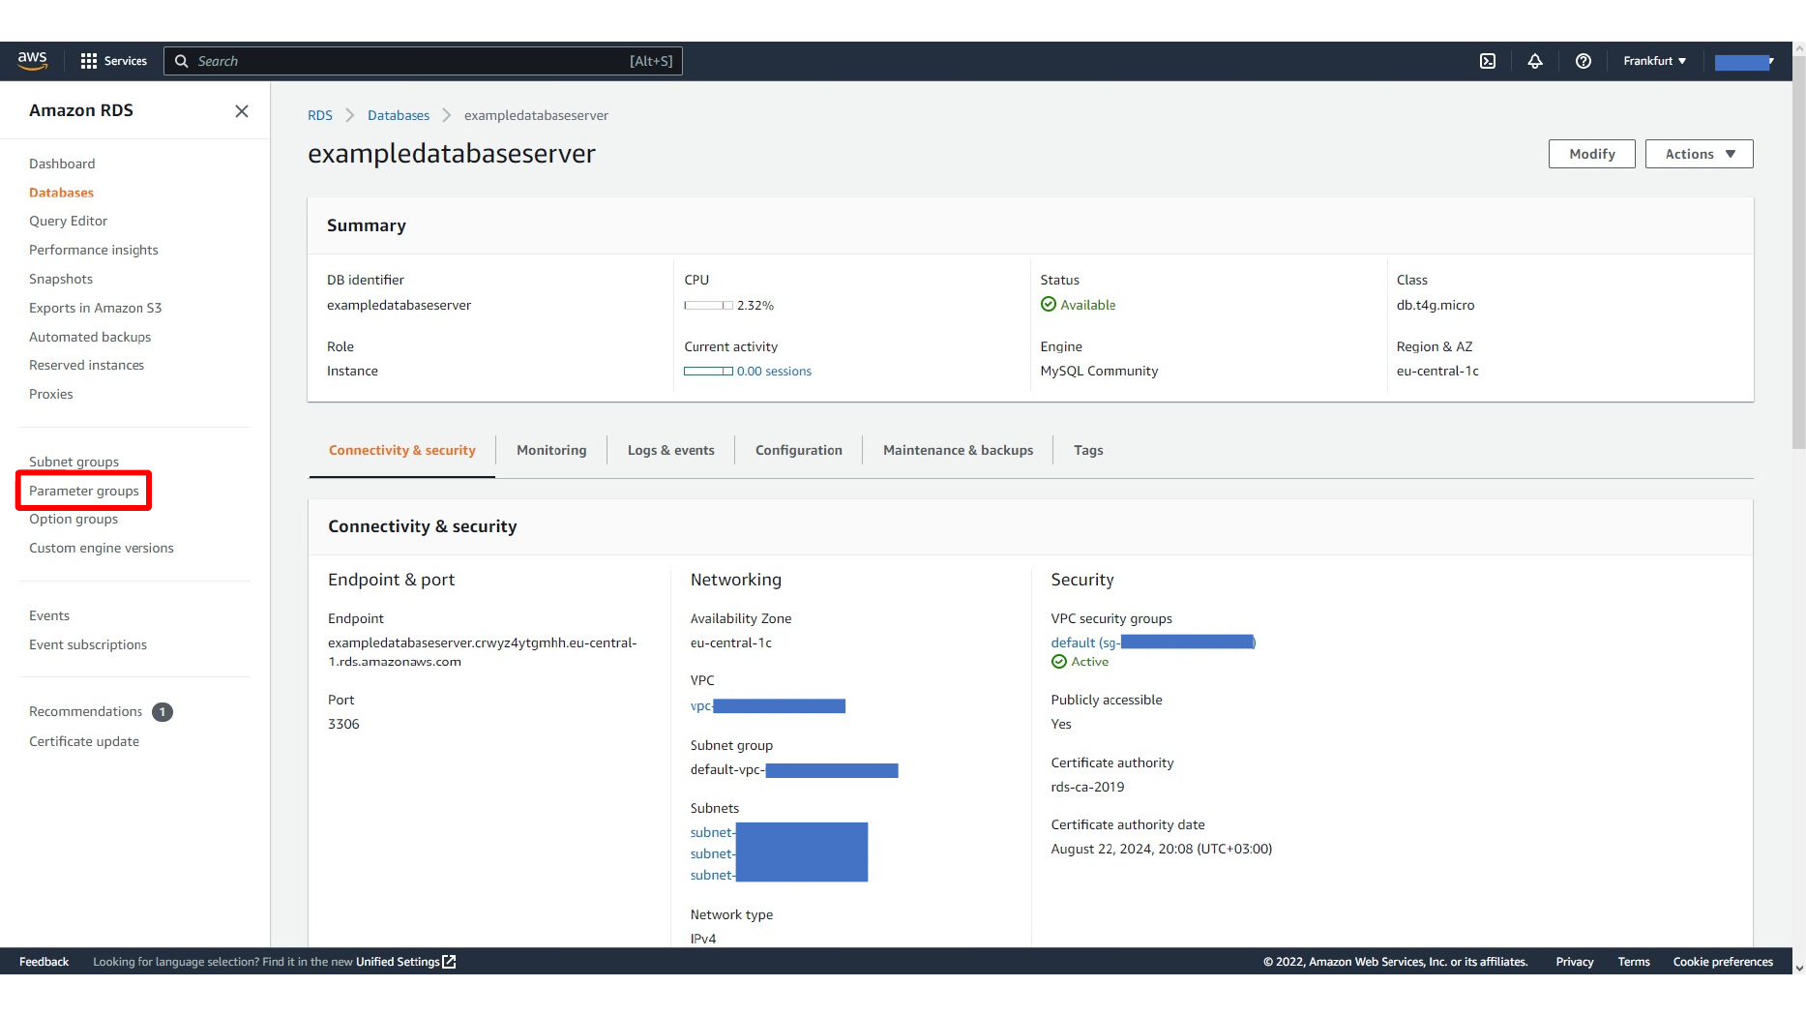This screenshot has height=1016, width=1806.
Task: Open Recommendations in the sidebar
Action: coord(85,712)
